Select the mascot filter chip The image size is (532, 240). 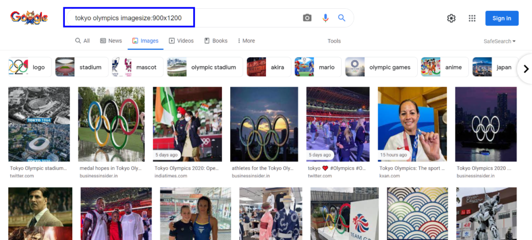[137, 67]
